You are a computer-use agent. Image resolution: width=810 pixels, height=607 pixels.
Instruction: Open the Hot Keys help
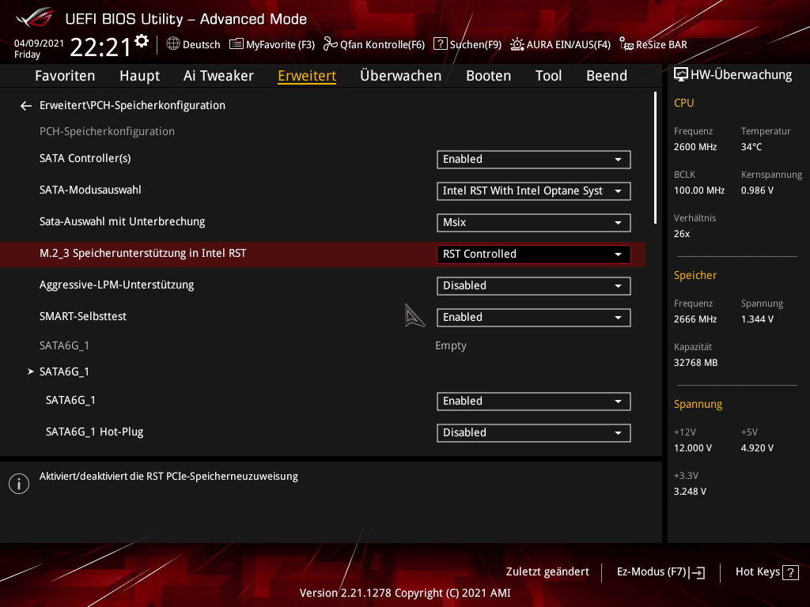766,572
